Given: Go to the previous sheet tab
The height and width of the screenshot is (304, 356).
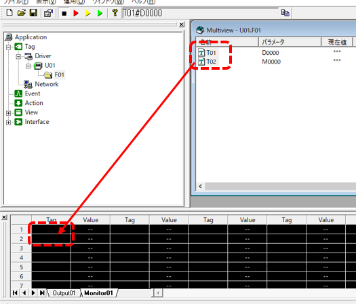Looking at the screenshot, I should click(x=24, y=293).
